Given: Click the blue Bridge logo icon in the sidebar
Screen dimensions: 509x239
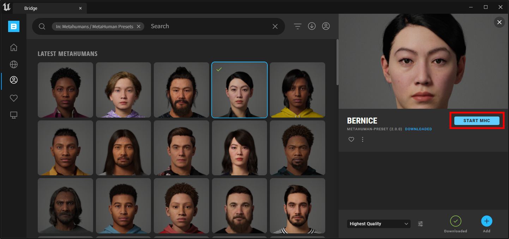Looking at the screenshot, I should point(14,26).
